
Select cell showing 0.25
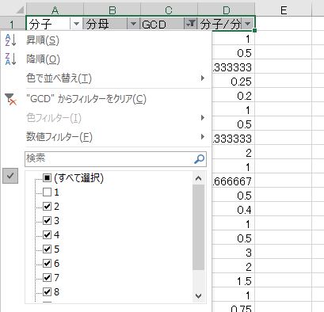click(233, 82)
